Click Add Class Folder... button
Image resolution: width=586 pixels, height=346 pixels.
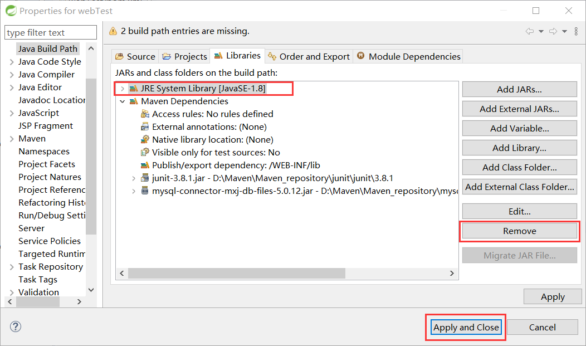(520, 167)
